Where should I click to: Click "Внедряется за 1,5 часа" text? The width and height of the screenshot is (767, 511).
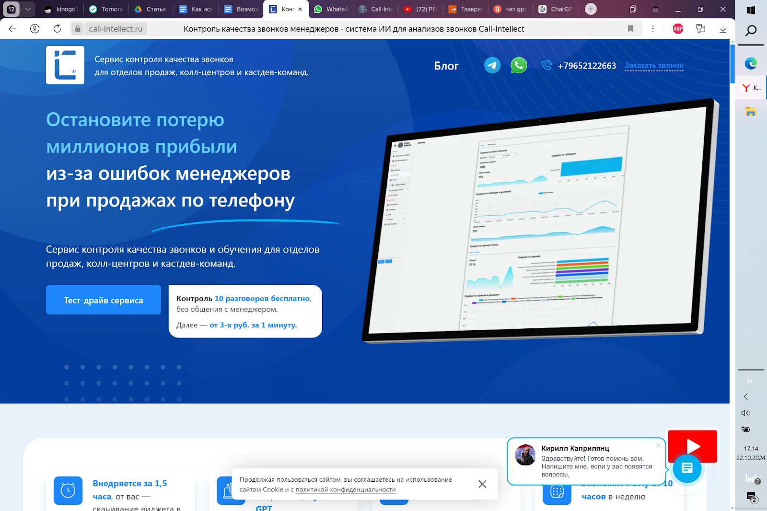pos(130,490)
